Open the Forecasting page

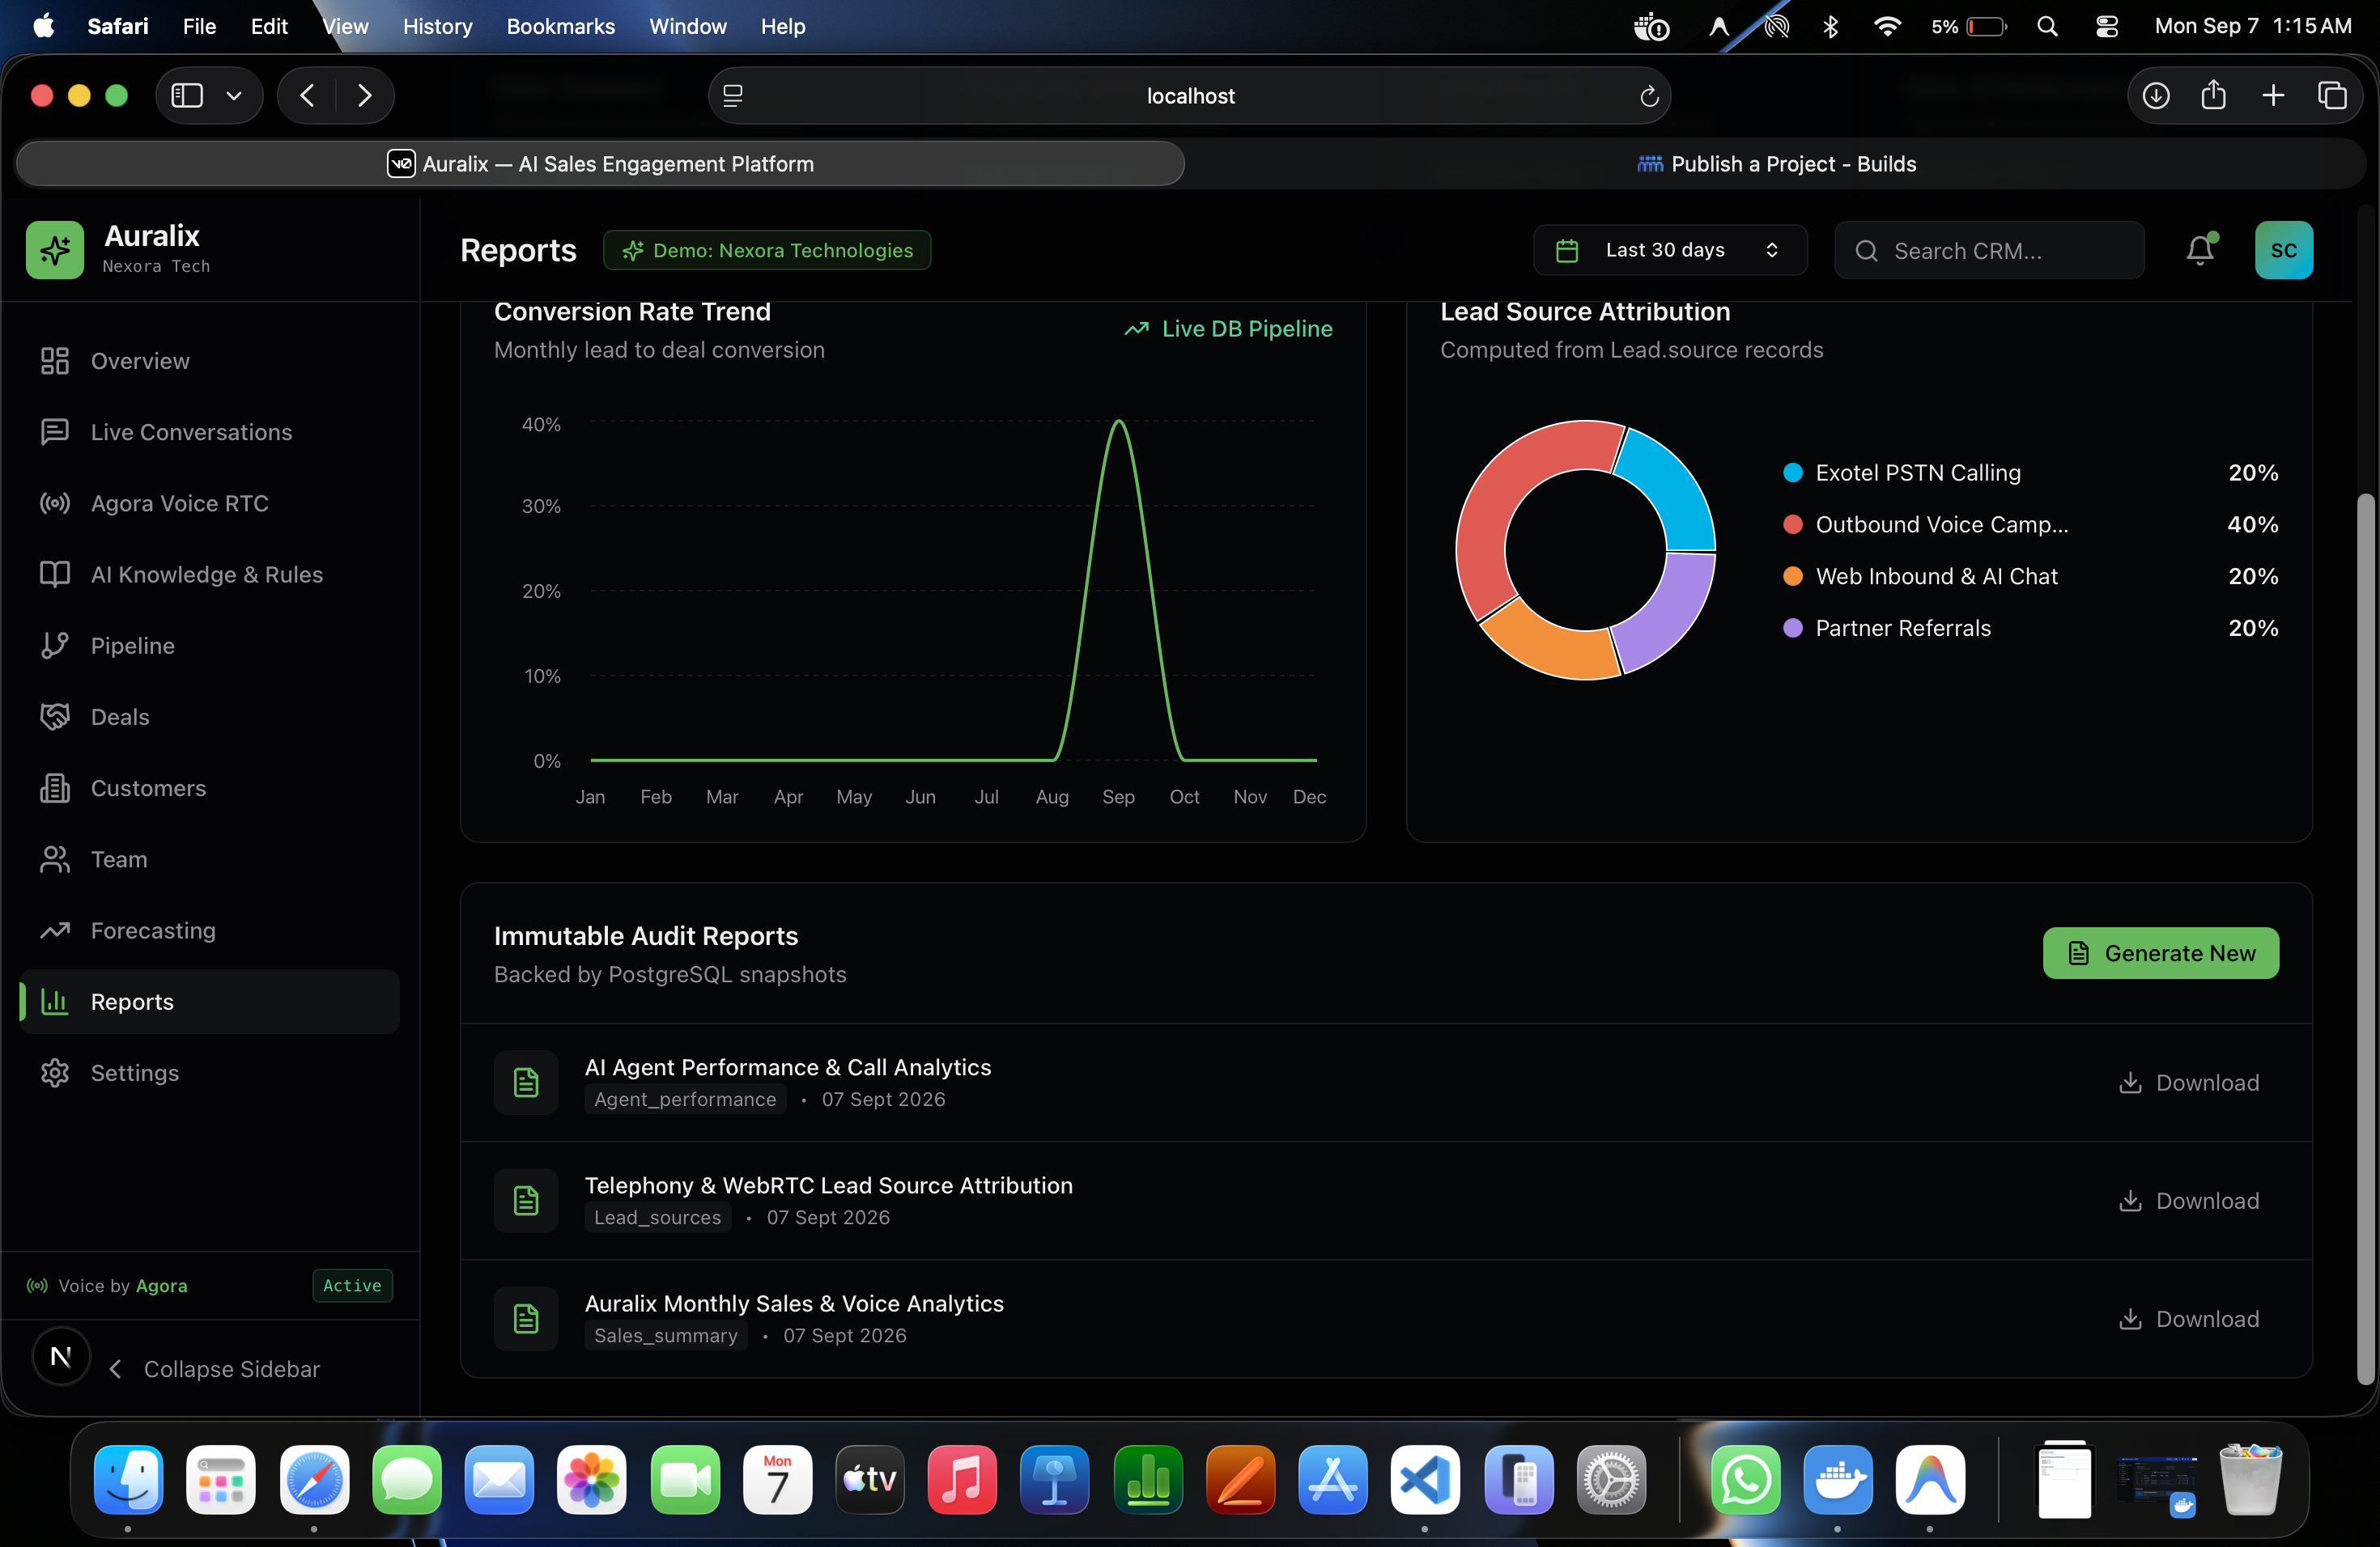(x=209, y=930)
